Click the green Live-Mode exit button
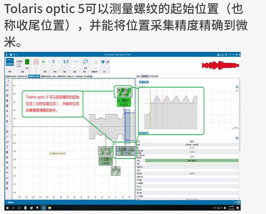The height and width of the screenshot is (214, 266). click(x=27, y=62)
